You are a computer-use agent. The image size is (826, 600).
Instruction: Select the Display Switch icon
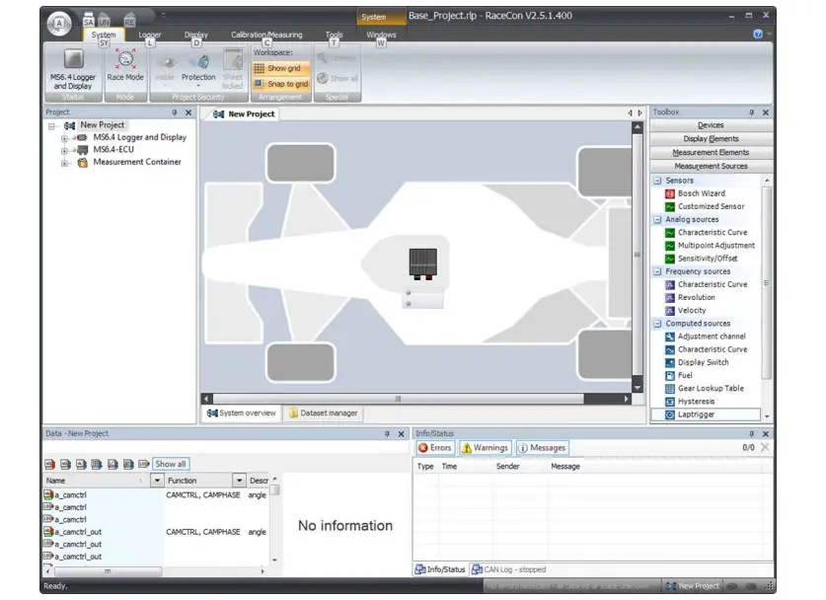click(669, 362)
